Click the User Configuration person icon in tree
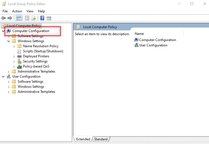Viewport: 209px width, 144px height. click(x=9, y=76)
